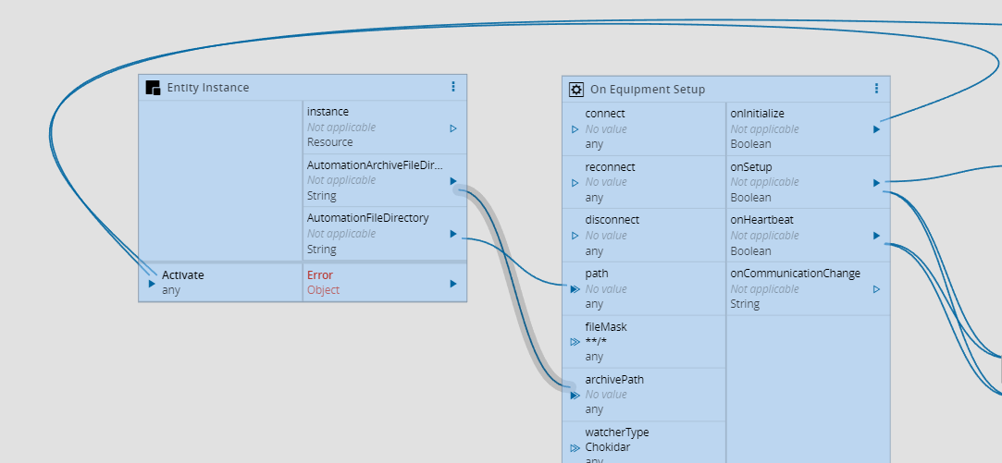Click the Activate input label

click(183, 275)
